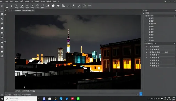Open the green app on the taskbar
Screen dimensions: 176x101
(x=78, y=99)
